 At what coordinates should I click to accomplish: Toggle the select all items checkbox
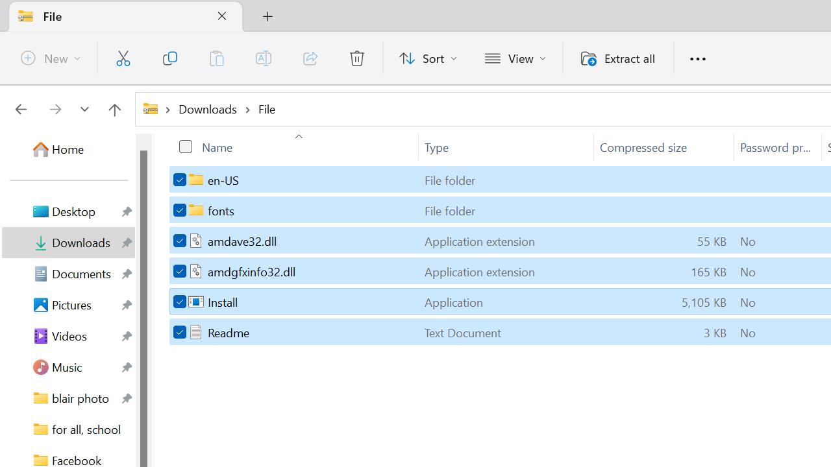186,147
